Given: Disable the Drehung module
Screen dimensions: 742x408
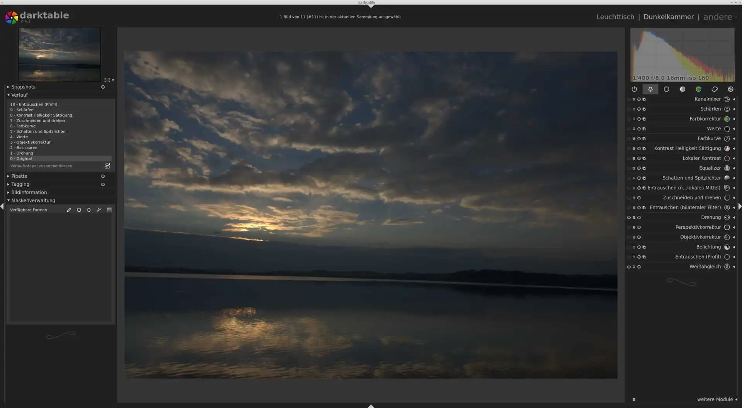Looking at the screenshot, I should [629, 218].
